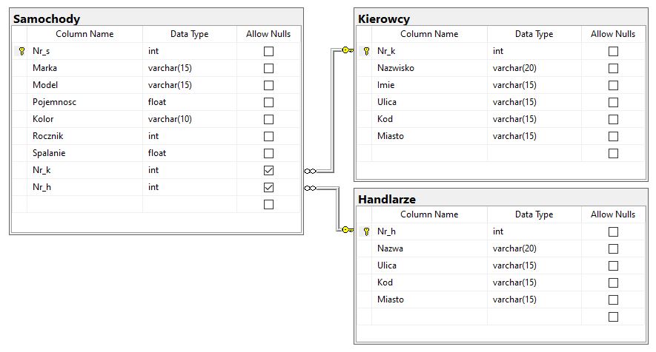Click the infinity endpoint next to Samochody Nr_h row
This screenshot has width=656, height=352.
pyautogui.click(x=311, y=188)
